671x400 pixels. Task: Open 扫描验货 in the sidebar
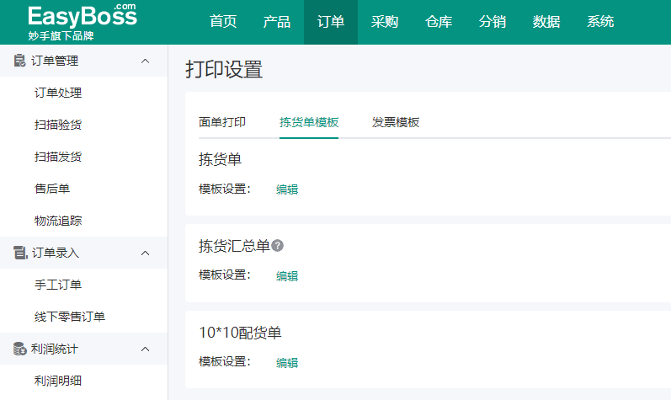point(58,125)
